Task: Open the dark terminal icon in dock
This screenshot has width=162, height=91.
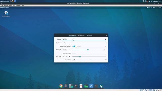Action: (x=96, y=86)
